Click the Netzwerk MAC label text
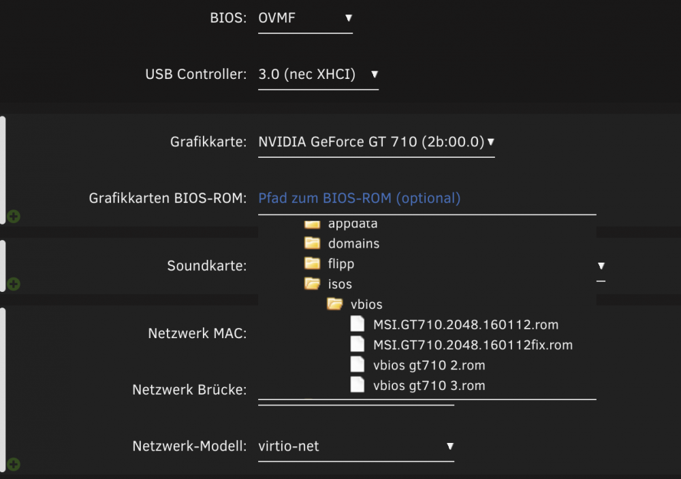 click(x=197, y=333)
